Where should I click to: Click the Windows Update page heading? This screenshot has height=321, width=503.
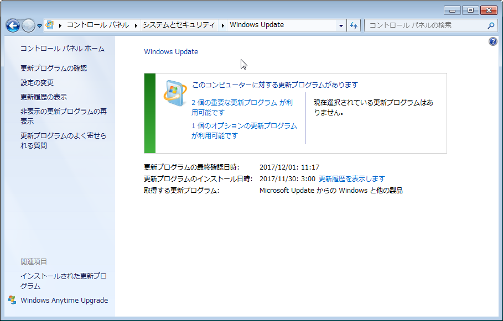[171, 52]
